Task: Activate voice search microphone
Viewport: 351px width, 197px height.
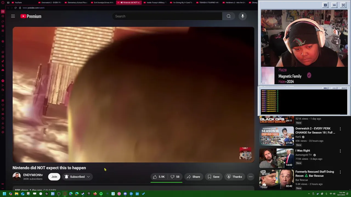Action: click(242, 16)
